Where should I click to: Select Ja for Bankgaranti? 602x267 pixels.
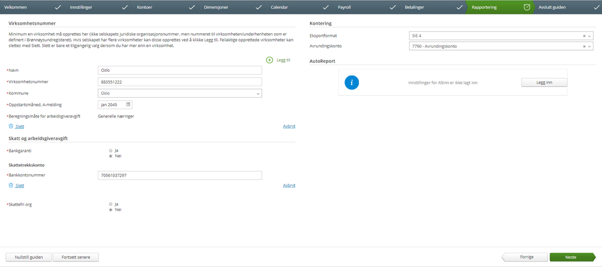point(110,151)
